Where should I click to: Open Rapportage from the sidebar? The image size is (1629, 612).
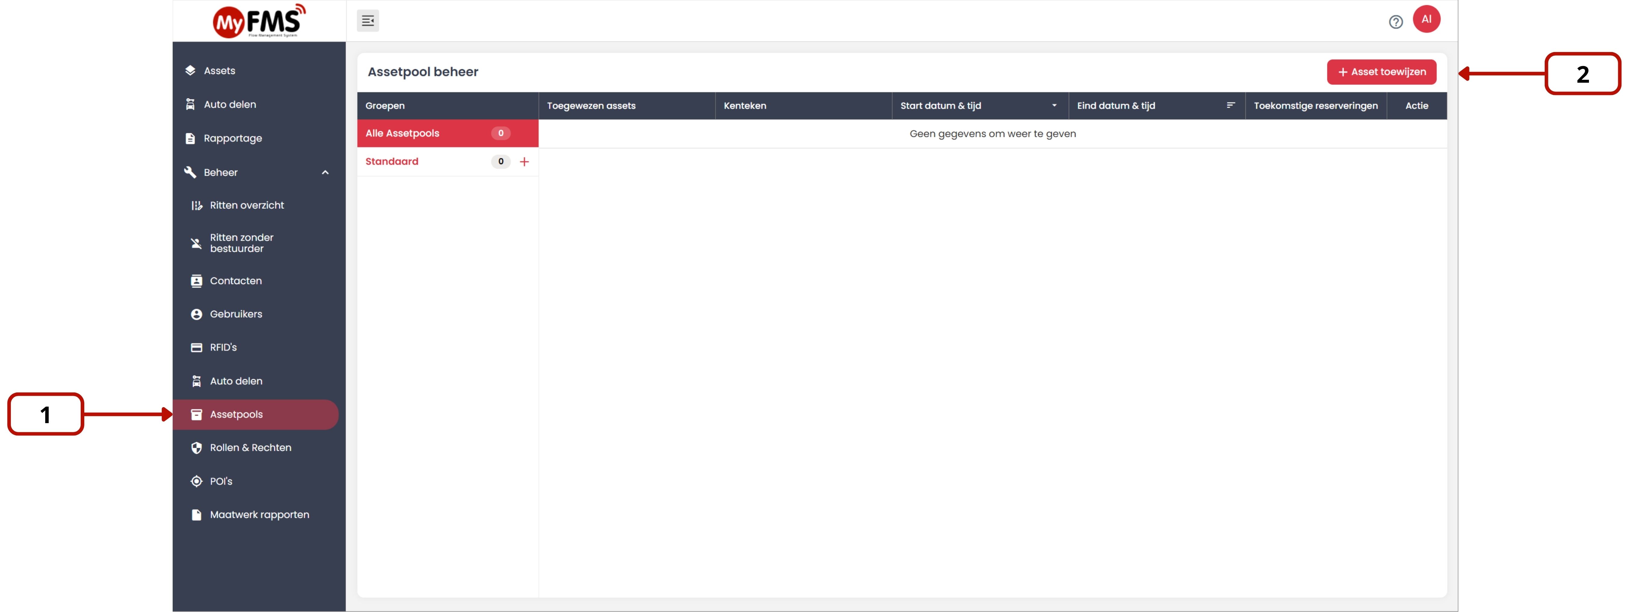[x=232, y=138]
